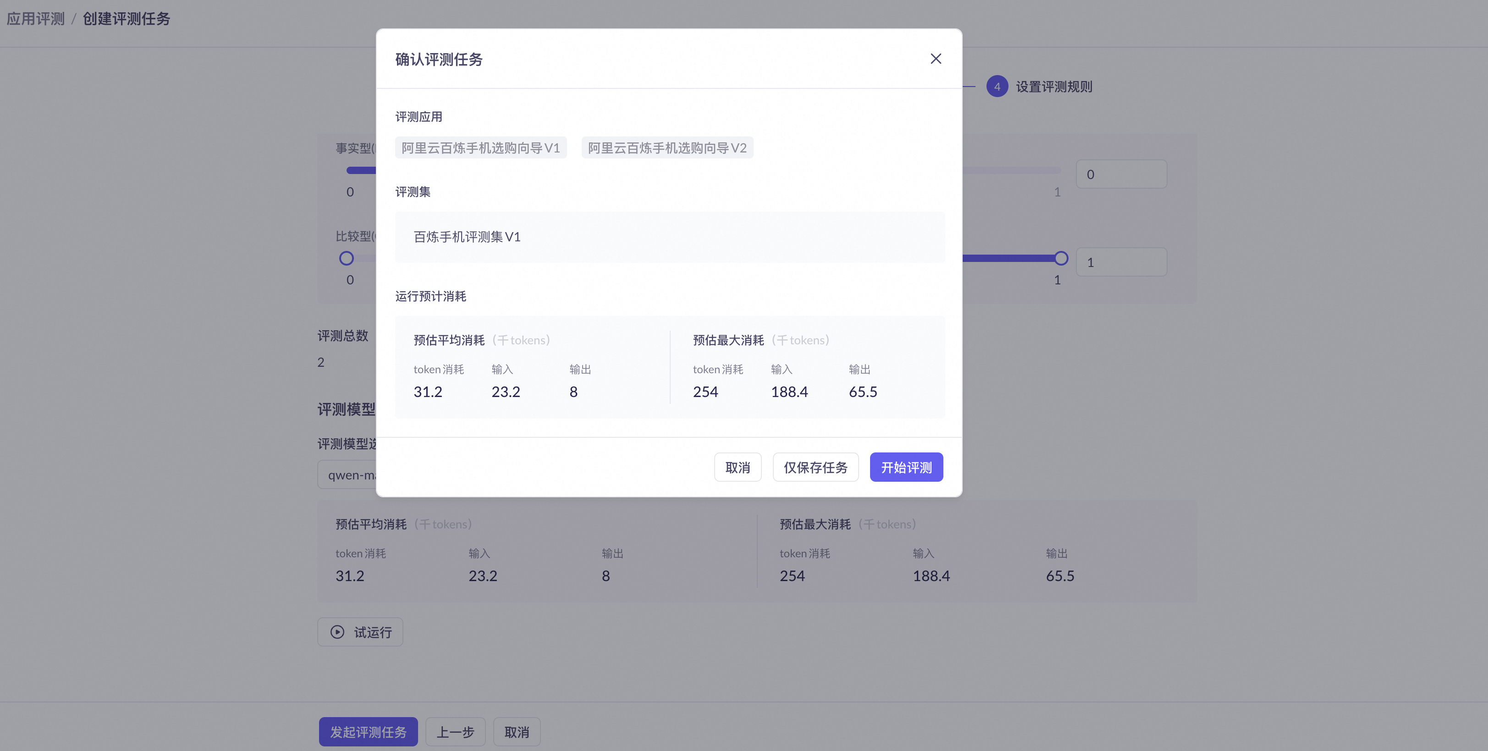Click the 比较型 slider left handle
The image size is (1488, 751).
click(346, 258)
